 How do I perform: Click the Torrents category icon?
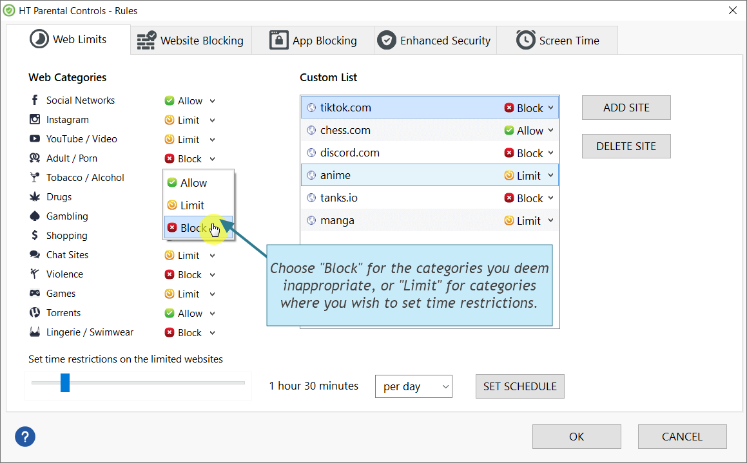pos(34,312)
